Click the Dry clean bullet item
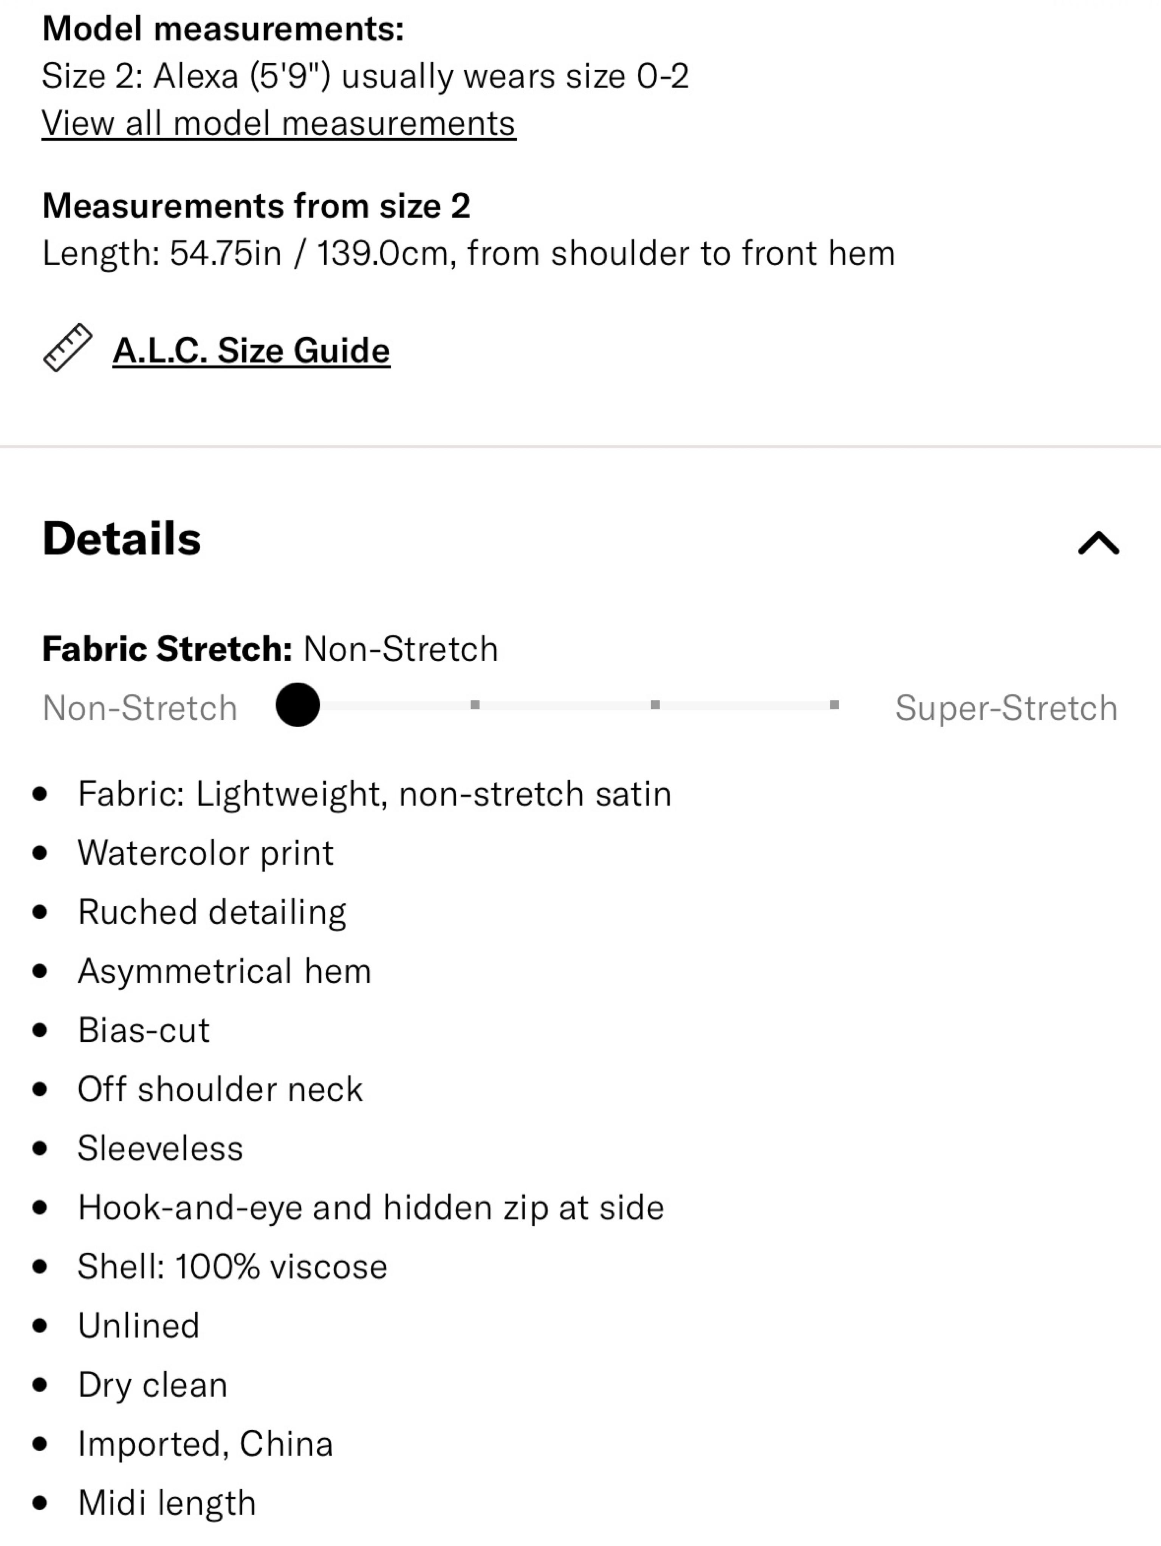 pyautogui.click(x=152, y=1385)
